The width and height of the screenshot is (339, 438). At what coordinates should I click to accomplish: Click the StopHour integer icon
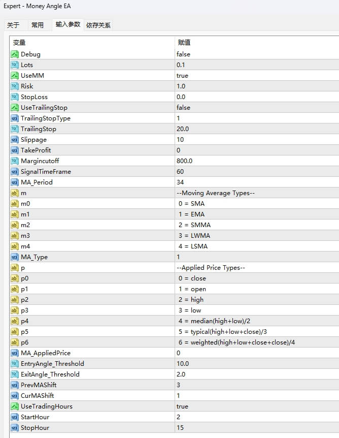[15, 427]
